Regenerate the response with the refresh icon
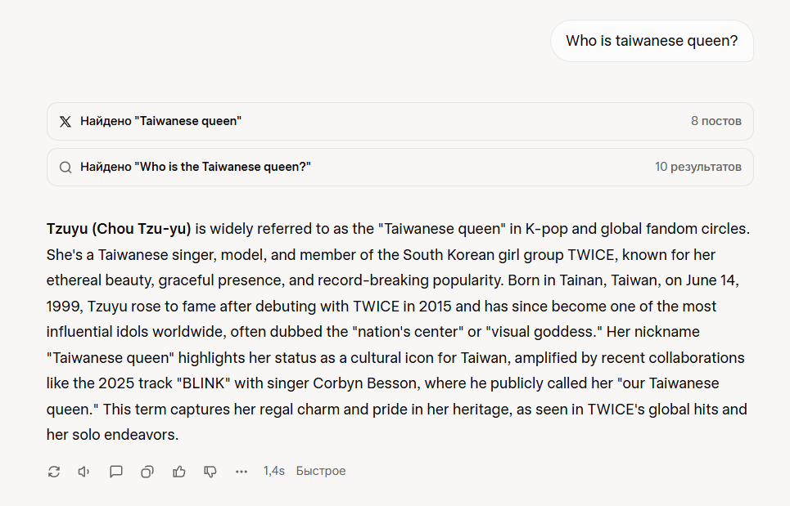790x506 pixels. 54,472
